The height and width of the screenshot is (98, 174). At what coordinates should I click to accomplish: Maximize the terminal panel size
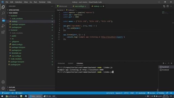pyautogui.click(x=169, y=63)
